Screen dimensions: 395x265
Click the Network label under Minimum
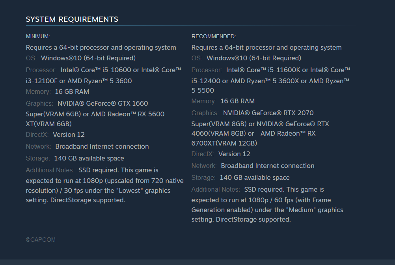[39, 146]
